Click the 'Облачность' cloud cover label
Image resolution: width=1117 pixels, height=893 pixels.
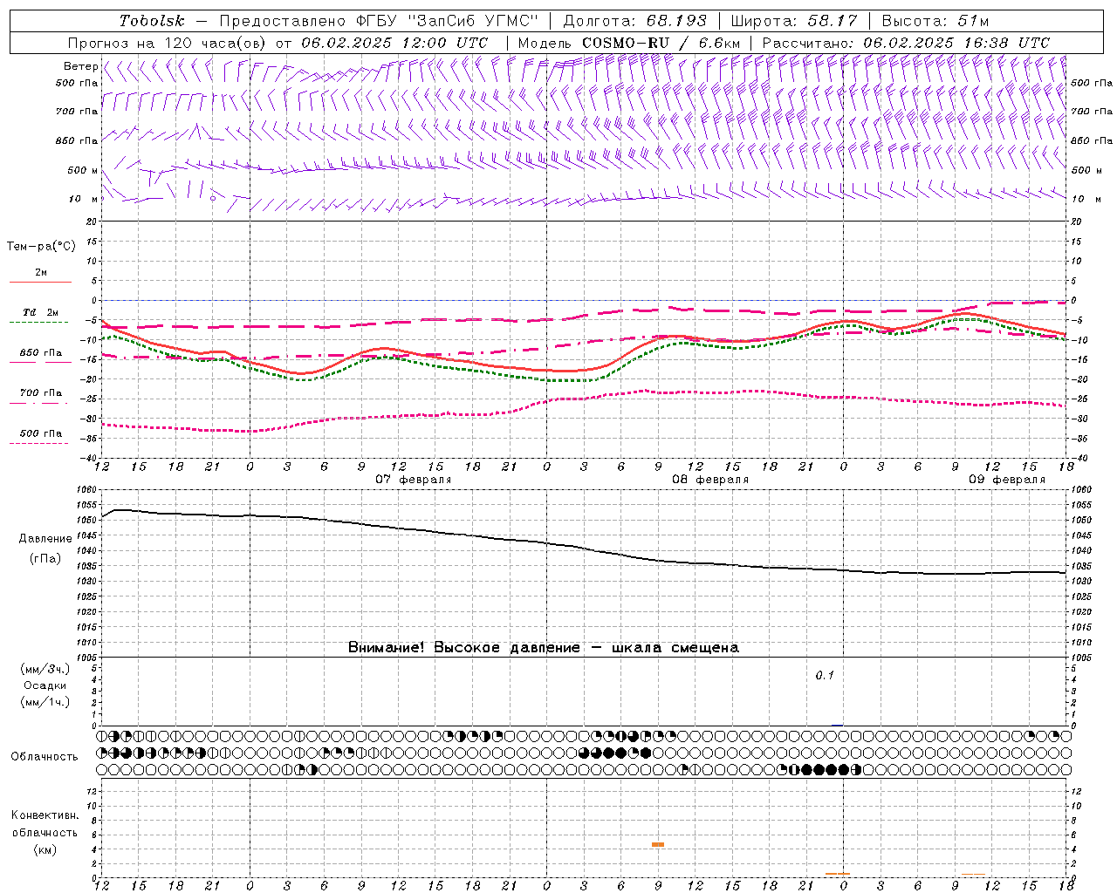point(45,757)
